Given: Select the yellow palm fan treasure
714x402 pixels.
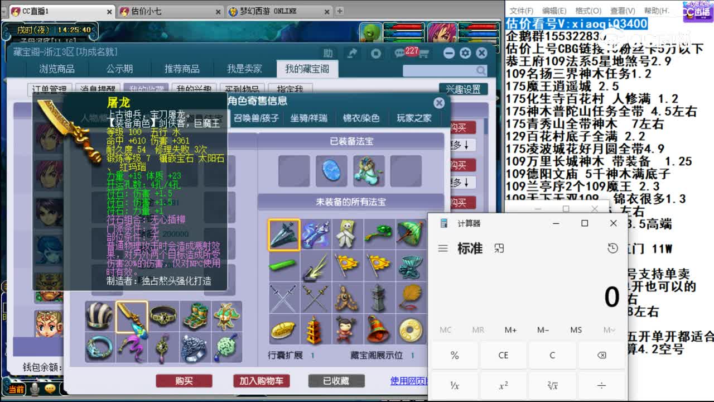Looking at the screenshot, I should (x=411, y=298).
